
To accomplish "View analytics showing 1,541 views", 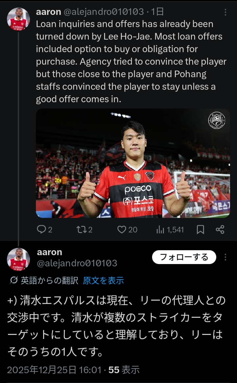I will tap(170, 230).
